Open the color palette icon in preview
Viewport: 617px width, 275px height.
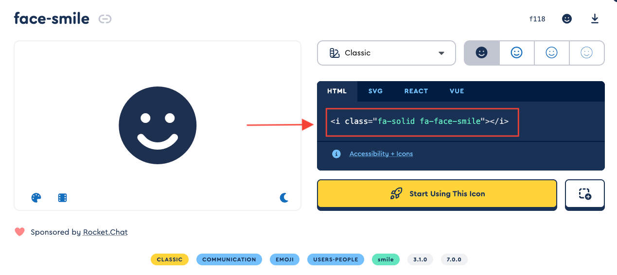(36, 198)
